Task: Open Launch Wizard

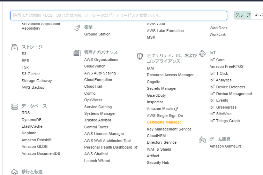Action: click(97, 161)
